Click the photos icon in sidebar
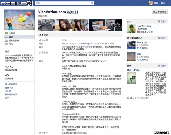The height and width of the screenshot is (135, 171). coord(6,44)
